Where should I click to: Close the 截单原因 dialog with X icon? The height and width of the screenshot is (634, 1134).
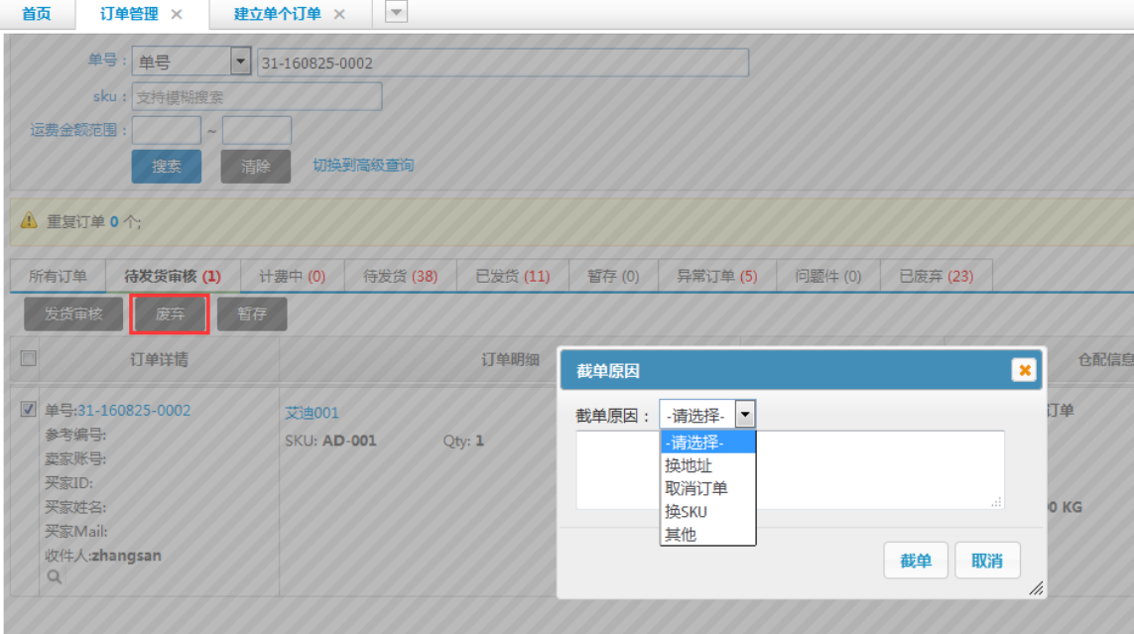pos(1024,370)
